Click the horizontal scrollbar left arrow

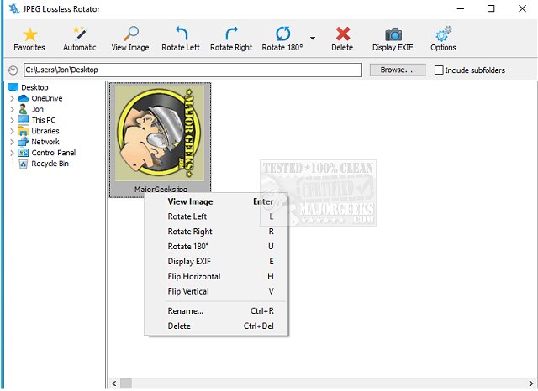[114, 383]
